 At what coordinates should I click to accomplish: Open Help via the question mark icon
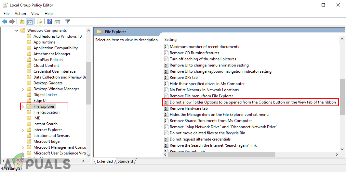pos(50,22)
